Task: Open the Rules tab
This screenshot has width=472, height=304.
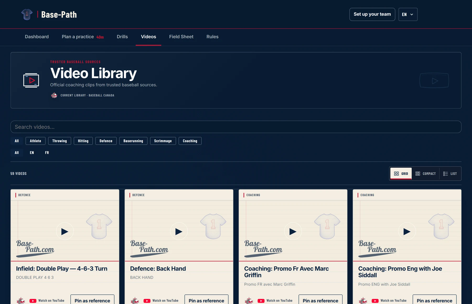Action: point(212,37)
